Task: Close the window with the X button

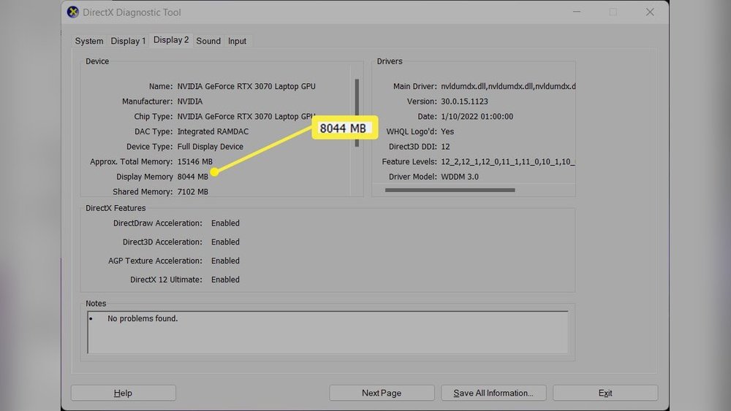Action: tap(650, 12)
